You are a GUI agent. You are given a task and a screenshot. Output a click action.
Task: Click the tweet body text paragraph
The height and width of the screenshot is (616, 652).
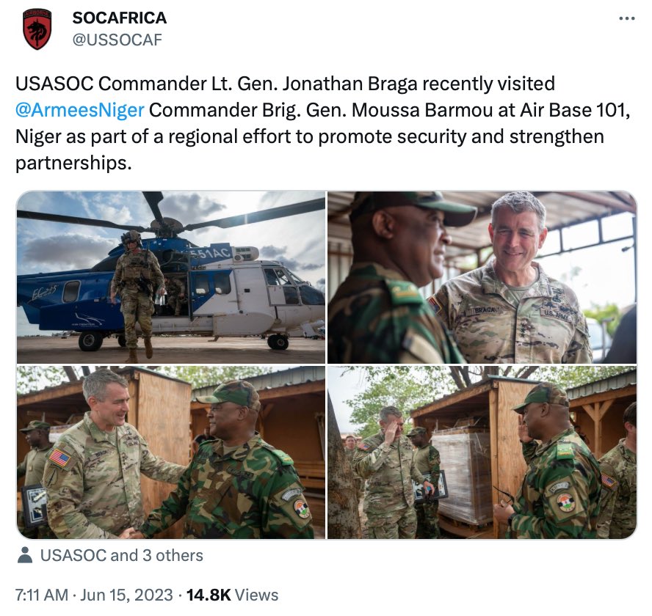point(323,123)
